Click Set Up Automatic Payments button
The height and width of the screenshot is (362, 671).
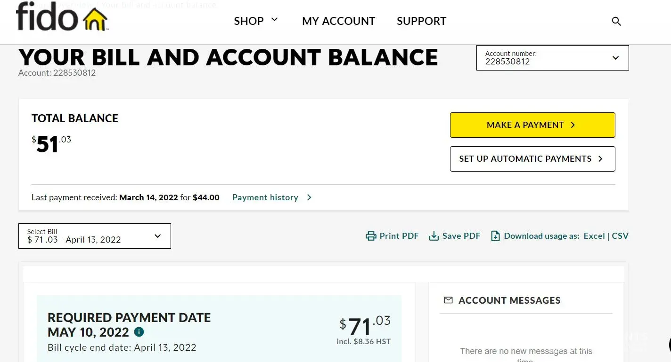(532, 159)
